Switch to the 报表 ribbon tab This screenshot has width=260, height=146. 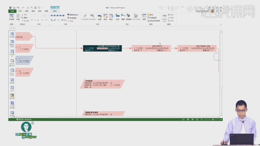coord(33,11)
